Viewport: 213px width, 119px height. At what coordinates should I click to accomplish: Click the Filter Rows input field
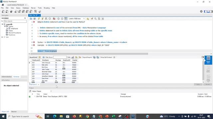[60, 57]
